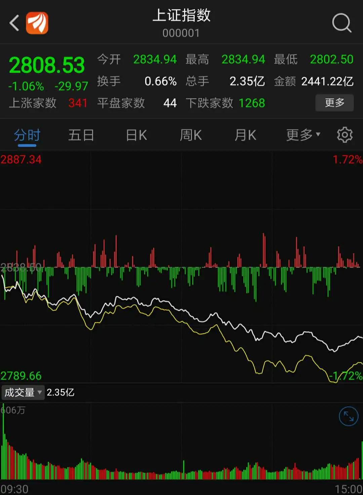Tap the fullscreen expand icon on the volume chart
Viewport: 363px width, 495px height.
tap(349, 416)
